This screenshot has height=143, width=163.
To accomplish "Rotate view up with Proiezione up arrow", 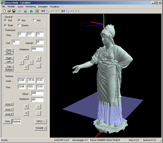I will click(26, 57).
